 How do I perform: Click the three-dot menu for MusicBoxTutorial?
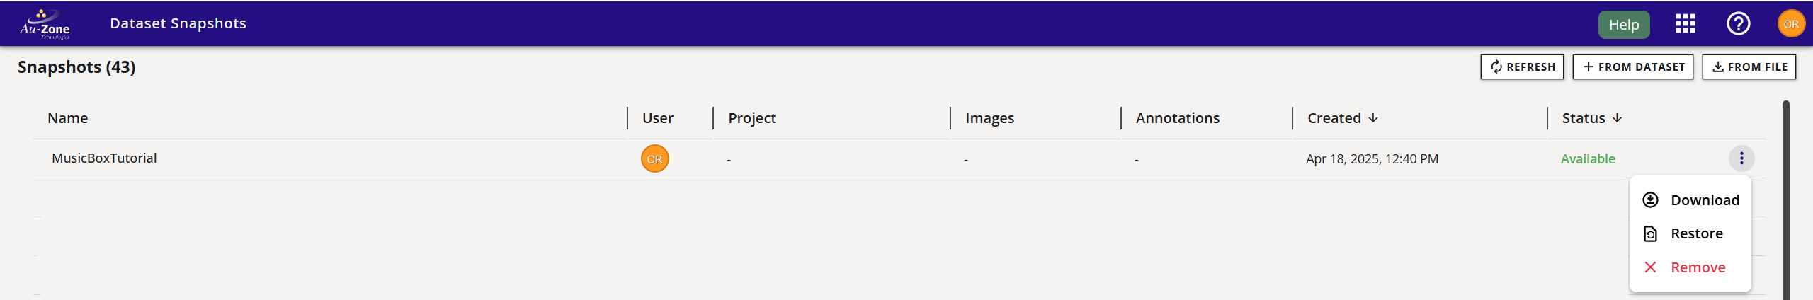click(x=1741, y=158)
